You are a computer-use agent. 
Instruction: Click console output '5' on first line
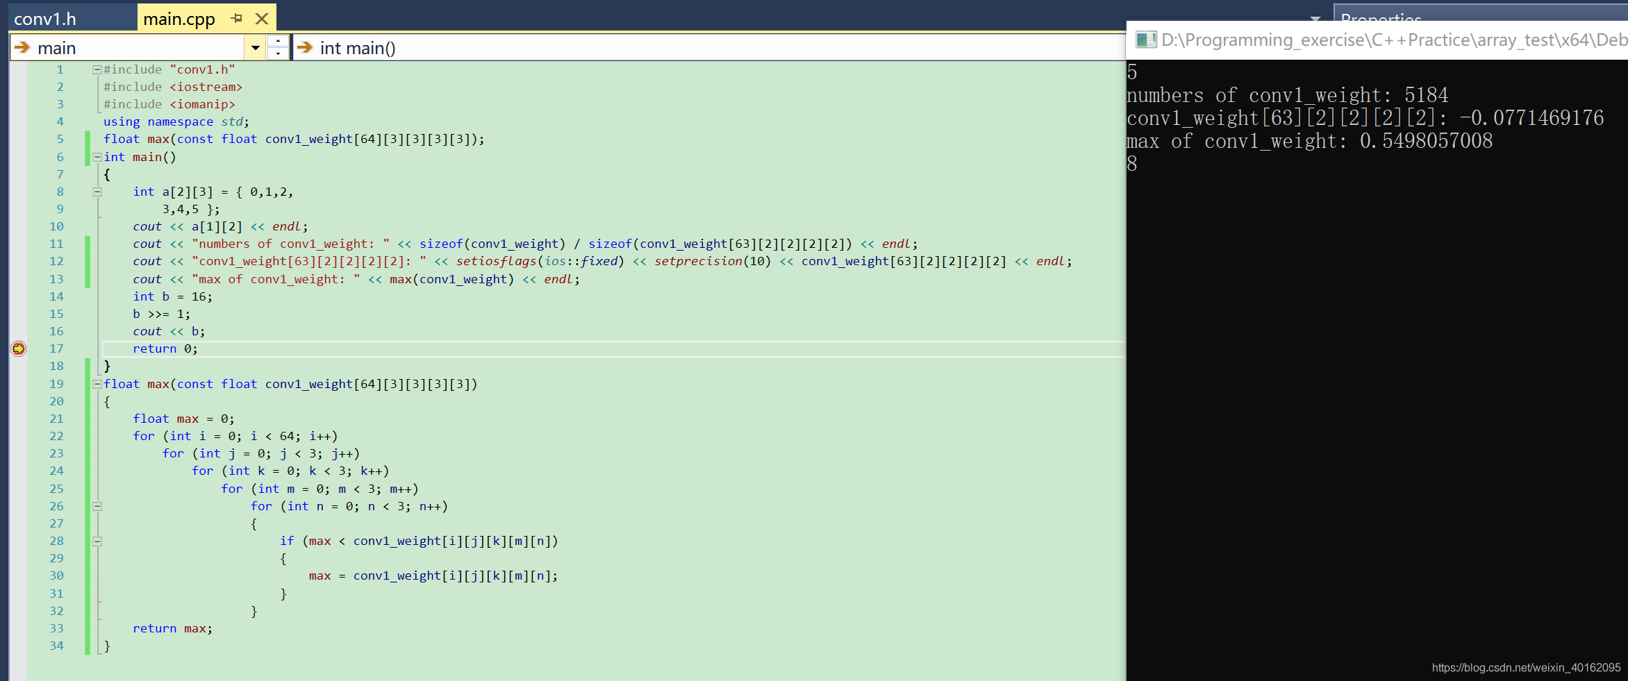tap(1132, 72)
